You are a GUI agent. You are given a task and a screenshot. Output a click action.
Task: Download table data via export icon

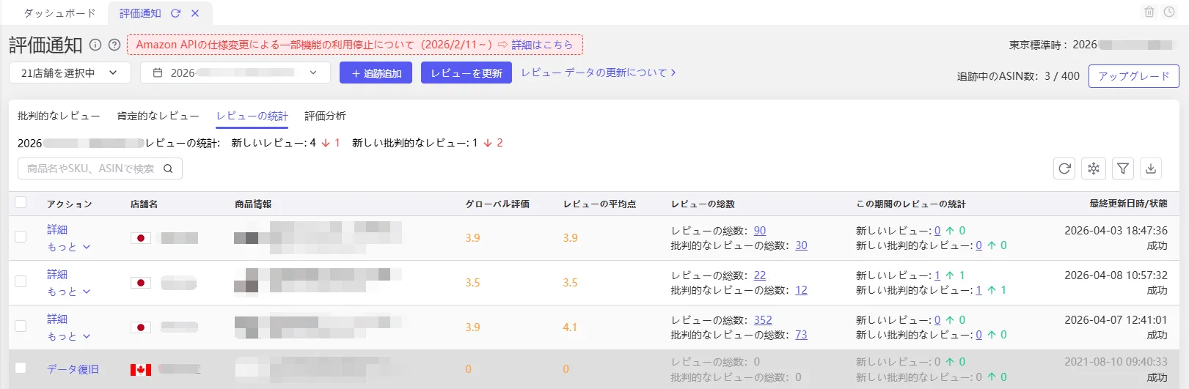pyautogui.click(x=1152, y=168)
